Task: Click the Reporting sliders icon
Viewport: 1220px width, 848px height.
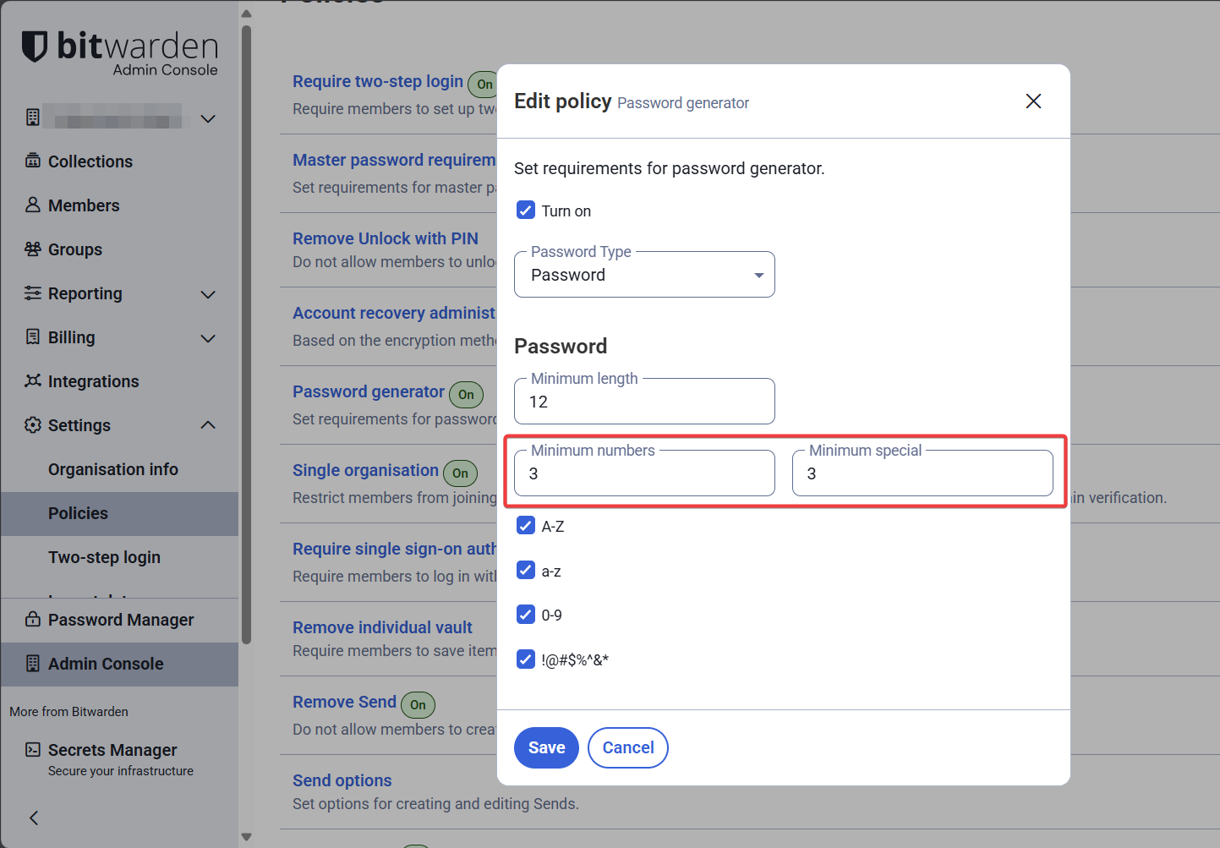Action: (33, 293)
